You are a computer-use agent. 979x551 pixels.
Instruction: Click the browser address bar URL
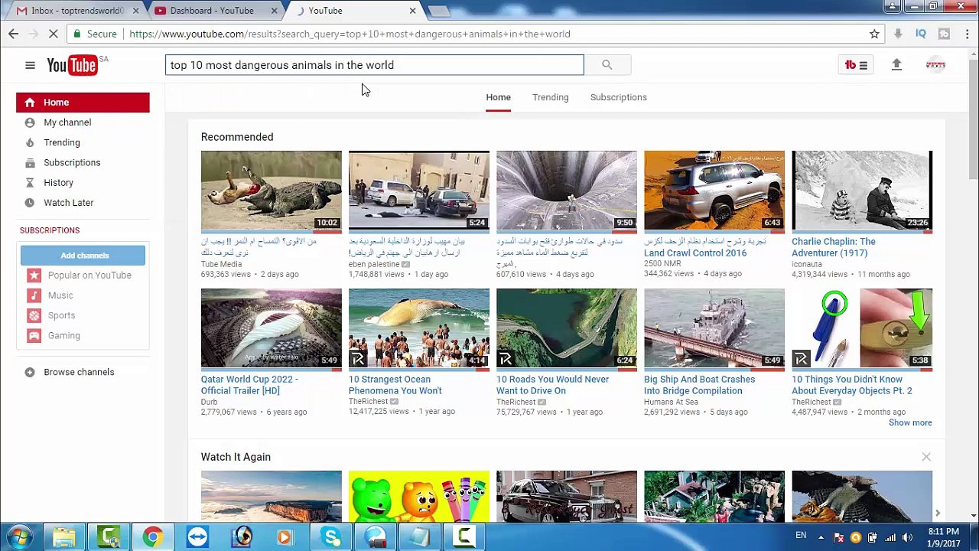click(x=350, y=34)
